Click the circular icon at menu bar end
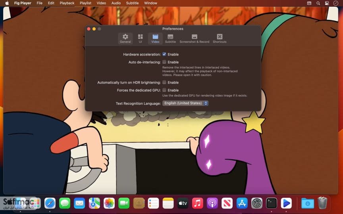The width and height of the screenshot is (343, 214). click(x=335, y=3)
